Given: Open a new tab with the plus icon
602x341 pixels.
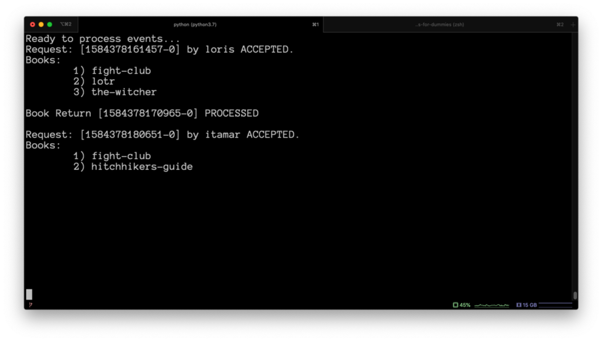Looking at the screenshot, I should pos(573,25).
